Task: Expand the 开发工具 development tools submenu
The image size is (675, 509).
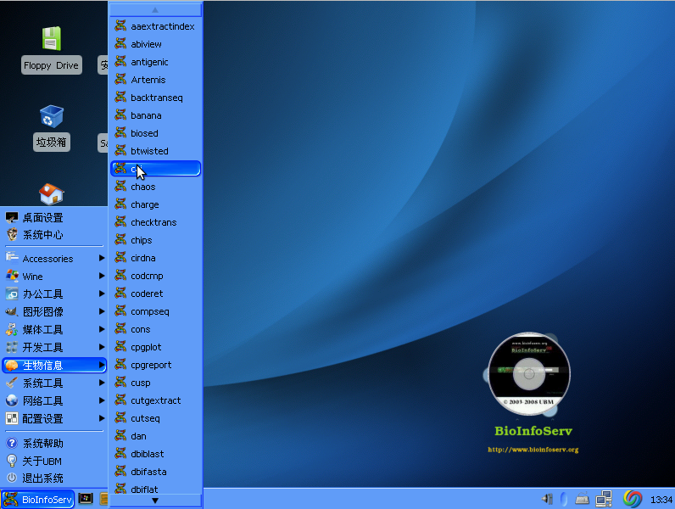Action: (54, 347)
